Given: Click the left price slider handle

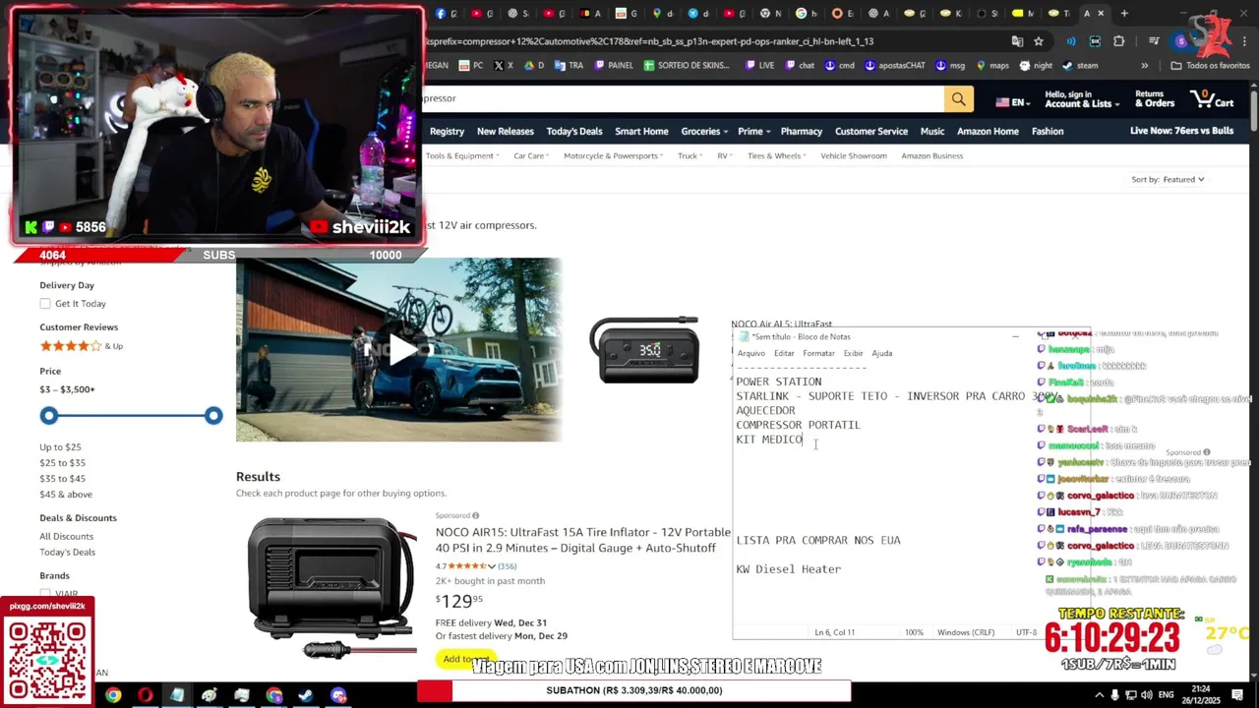Looking at the screenshot, I should tap(49, 416).
